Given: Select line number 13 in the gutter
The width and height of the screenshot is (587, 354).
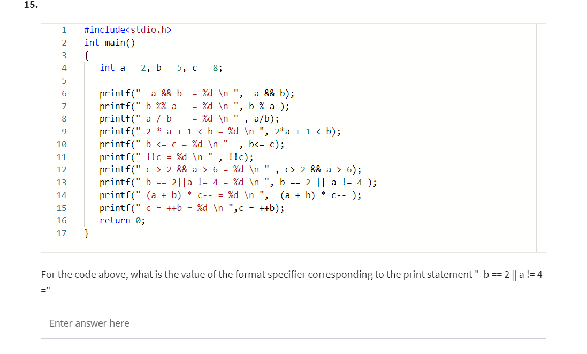Looking at the screenshot, I should tap(62, 183).
